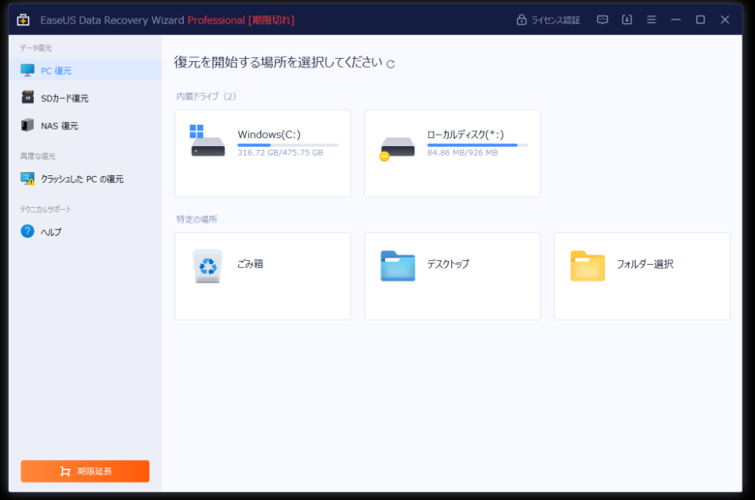
Task: Click the shopping cart icon
Action: pos(65,471)
